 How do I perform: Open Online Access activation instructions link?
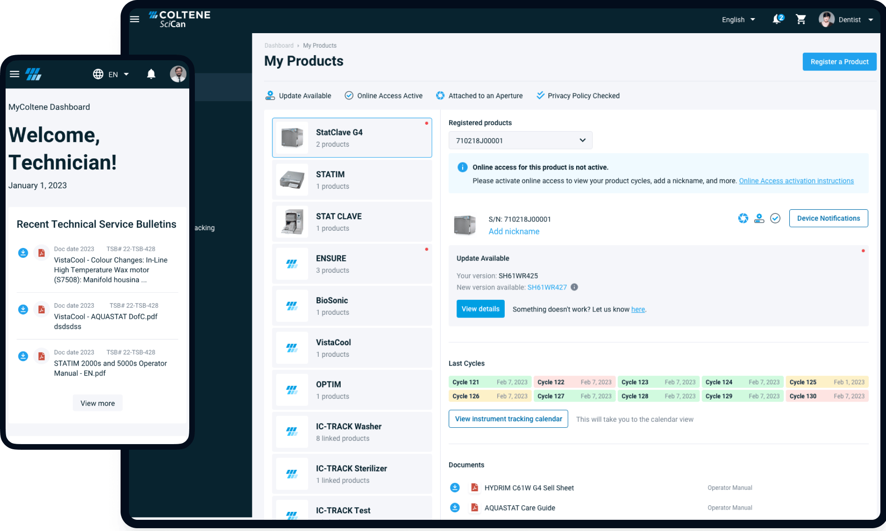[x=796, y=181]
